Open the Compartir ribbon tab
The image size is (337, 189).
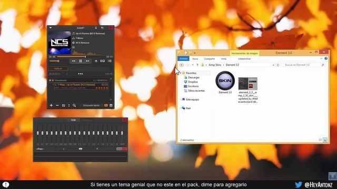coord(210,59)
